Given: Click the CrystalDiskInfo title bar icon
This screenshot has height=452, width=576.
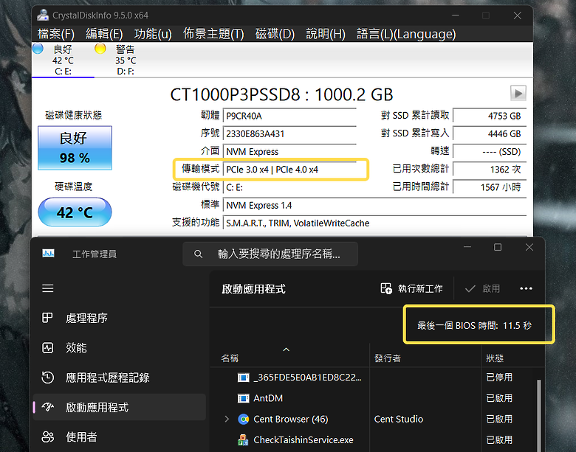Looking at the screenshot, I should (43, 15).
